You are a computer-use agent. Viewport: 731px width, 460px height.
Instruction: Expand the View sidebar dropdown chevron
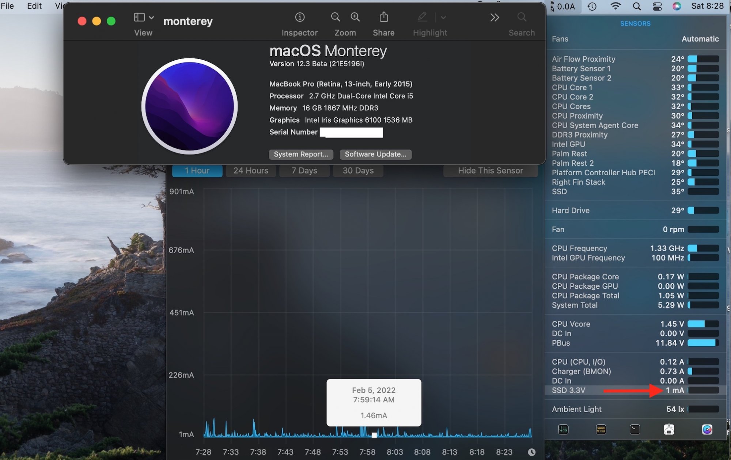(x=151, y=18)
